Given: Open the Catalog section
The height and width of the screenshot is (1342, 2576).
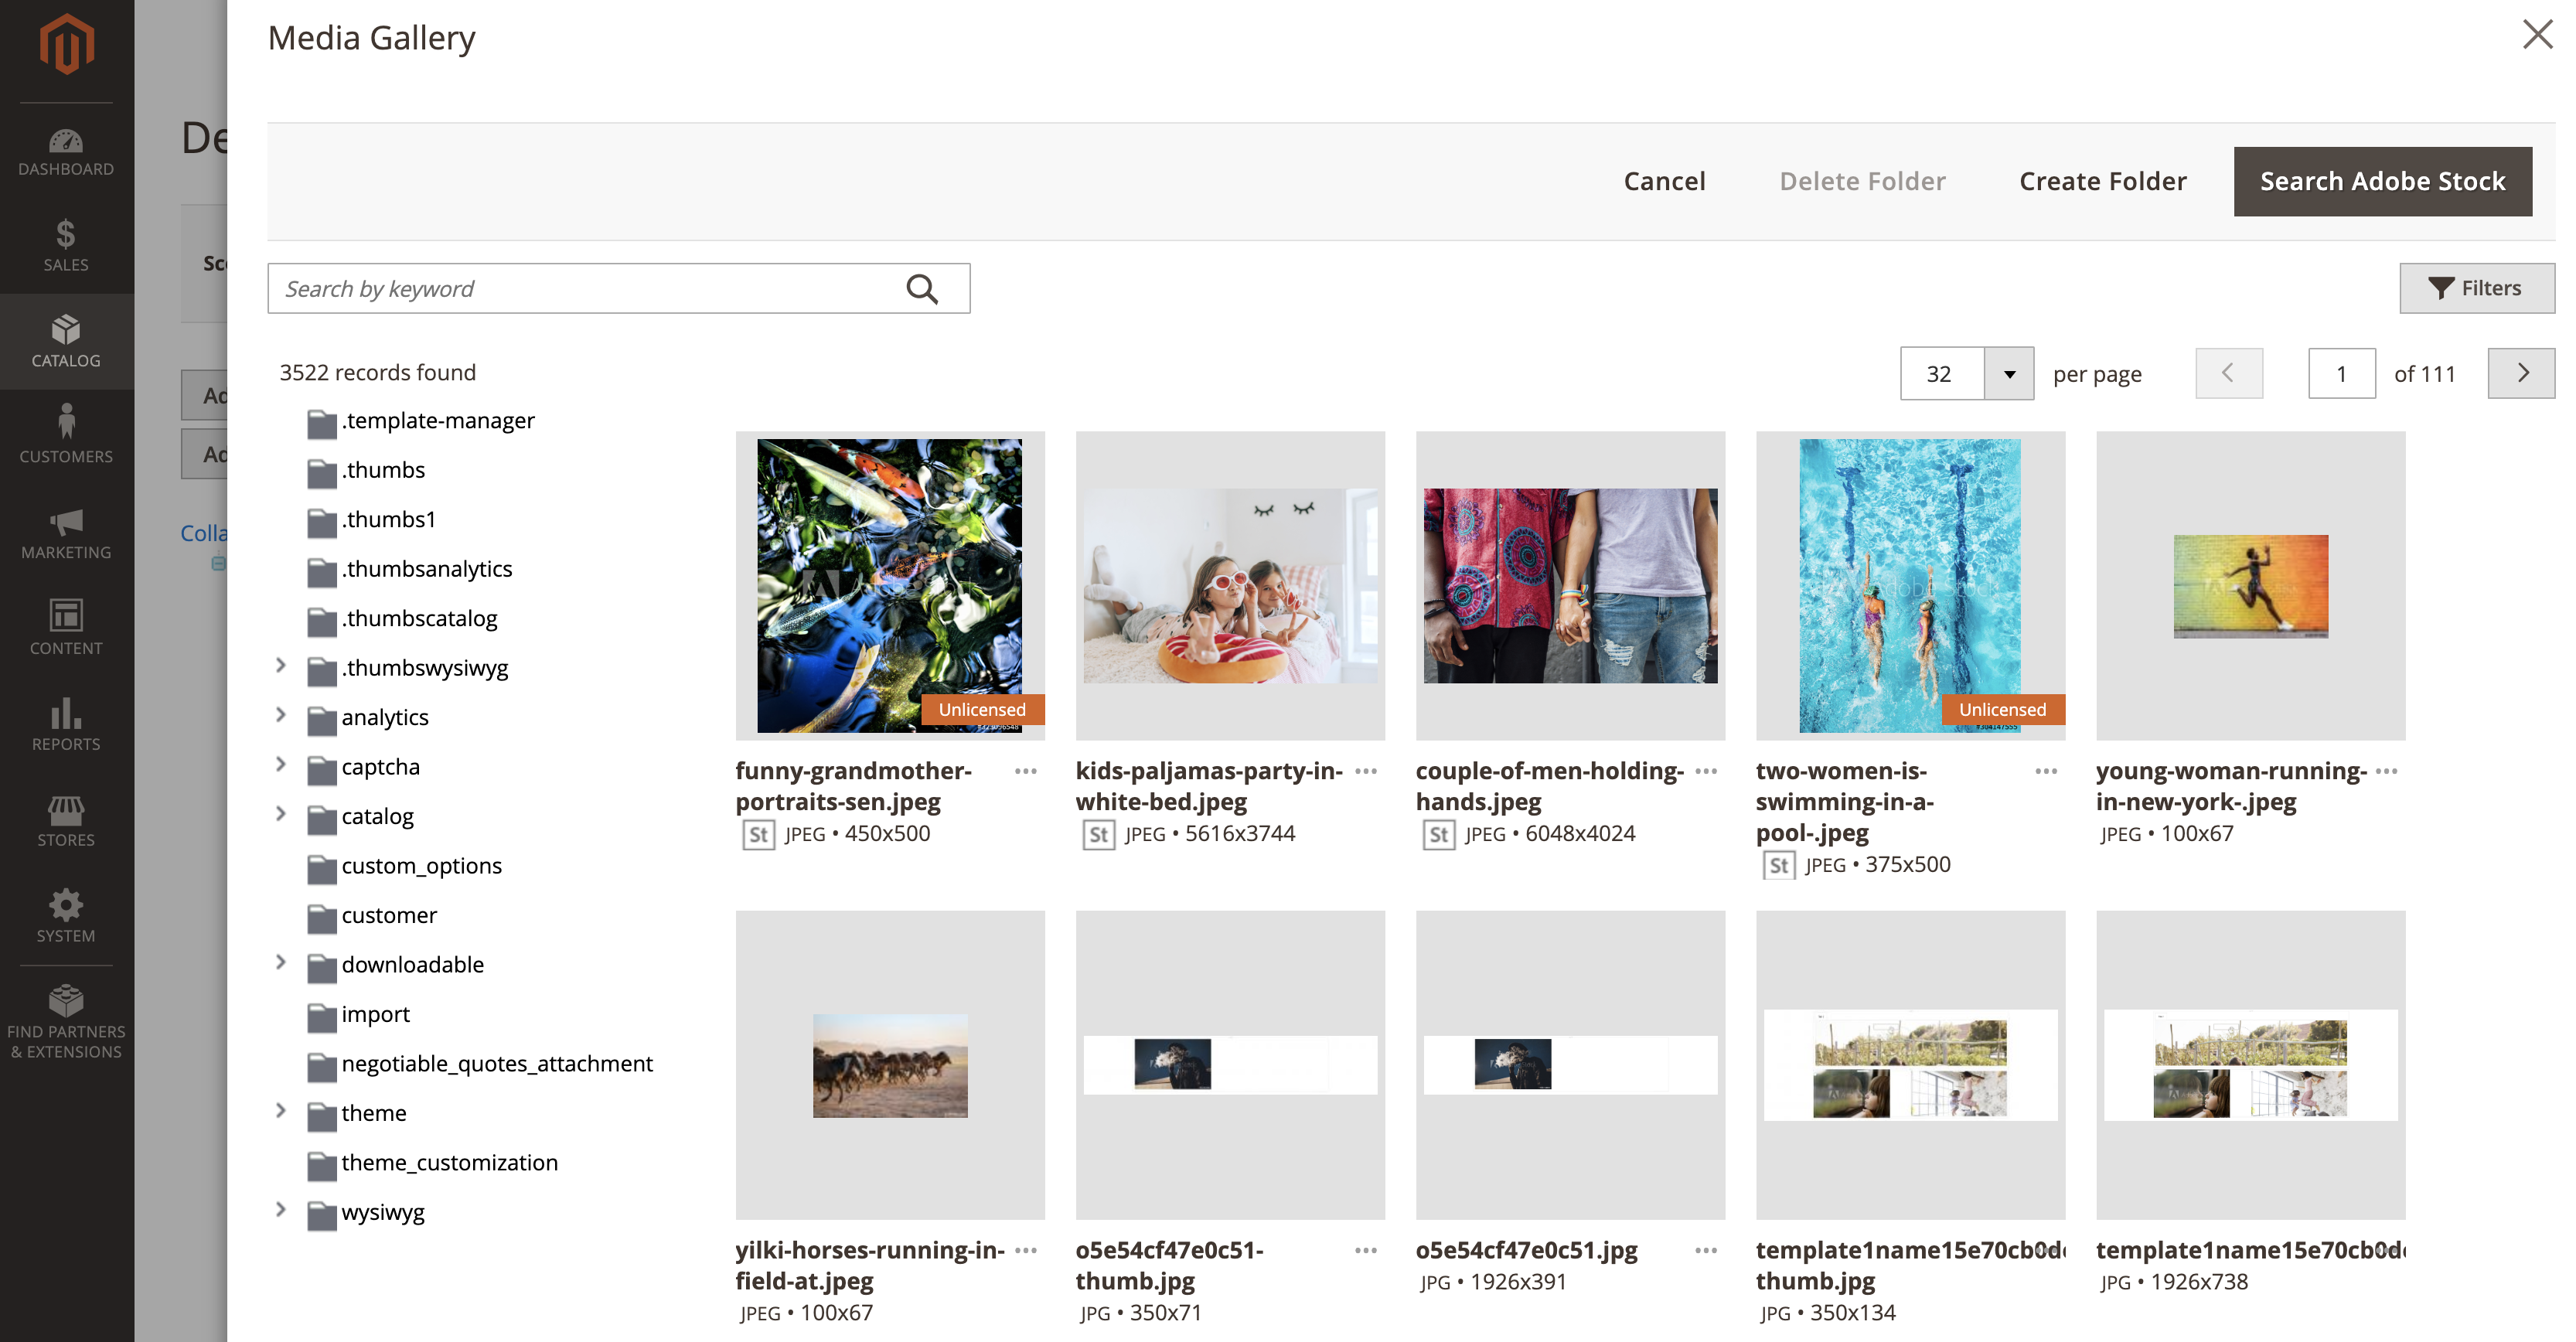Looking at the screenshot, I should click(x=65, y=340).
